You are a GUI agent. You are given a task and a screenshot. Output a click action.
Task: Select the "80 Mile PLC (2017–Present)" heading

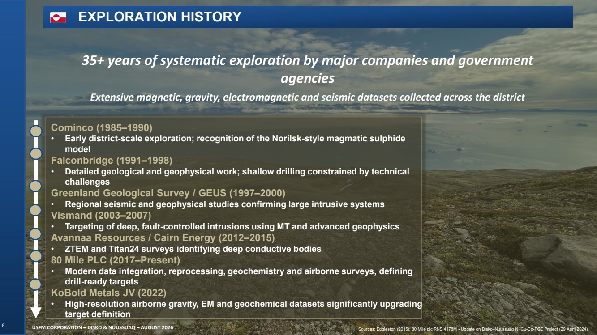point(116,260)
